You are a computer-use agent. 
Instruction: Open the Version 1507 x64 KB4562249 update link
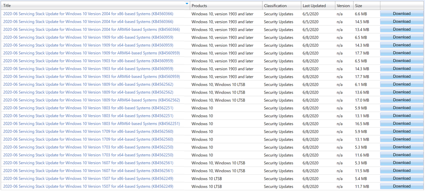tap(88, 186)
